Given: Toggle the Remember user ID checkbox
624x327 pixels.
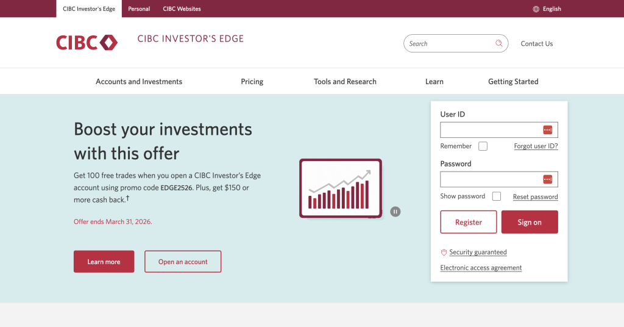Looking at the screenshot, I should (x=483, y=146).
